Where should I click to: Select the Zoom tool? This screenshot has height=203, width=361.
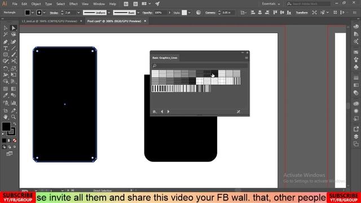[14, 117]
